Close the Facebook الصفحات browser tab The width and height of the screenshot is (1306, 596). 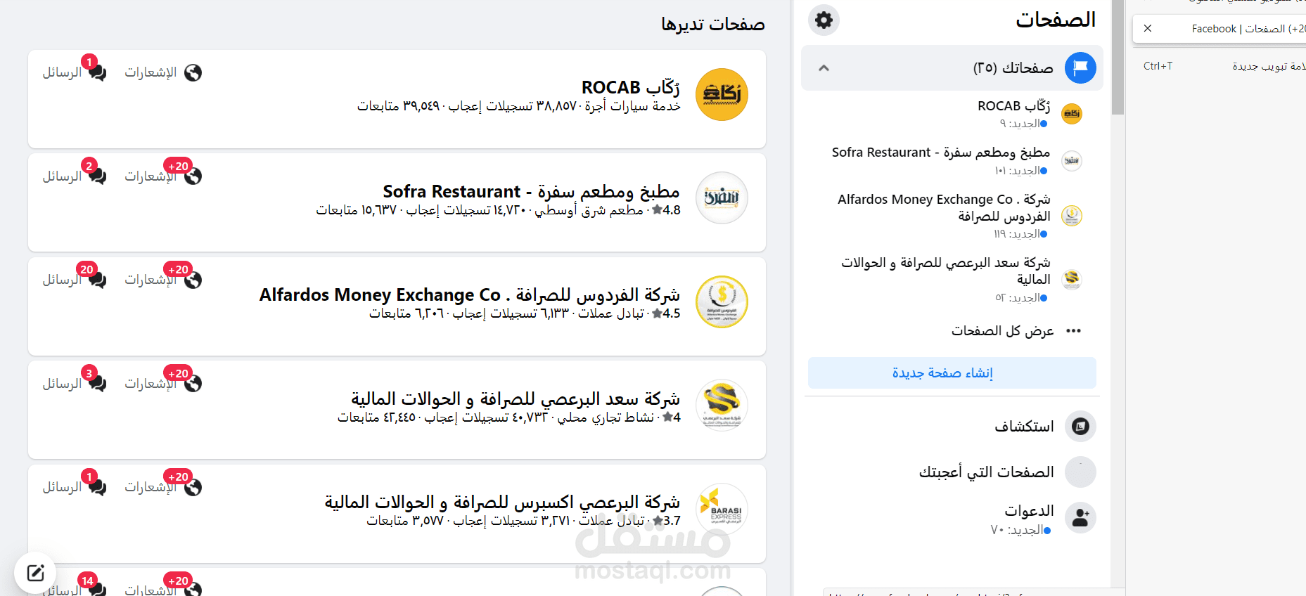pos(1148,29)
